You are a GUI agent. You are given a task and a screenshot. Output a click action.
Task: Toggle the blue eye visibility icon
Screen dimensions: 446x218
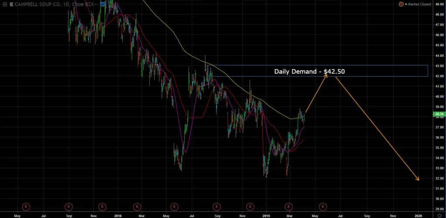(x=103, y=4)
